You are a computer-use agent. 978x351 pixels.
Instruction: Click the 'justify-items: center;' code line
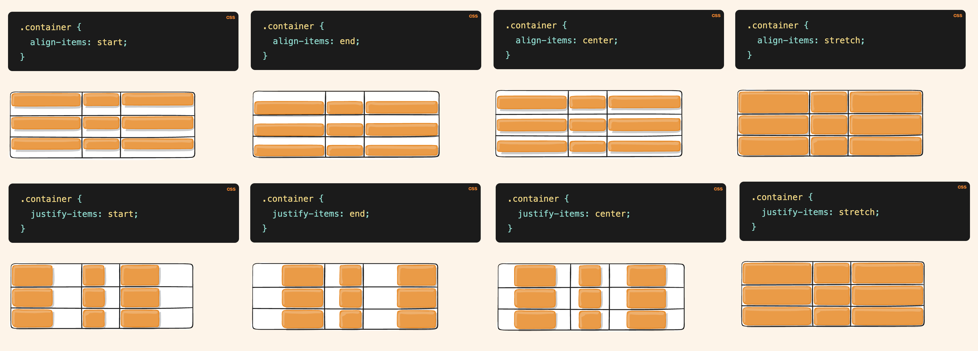(x=574, y=214)
